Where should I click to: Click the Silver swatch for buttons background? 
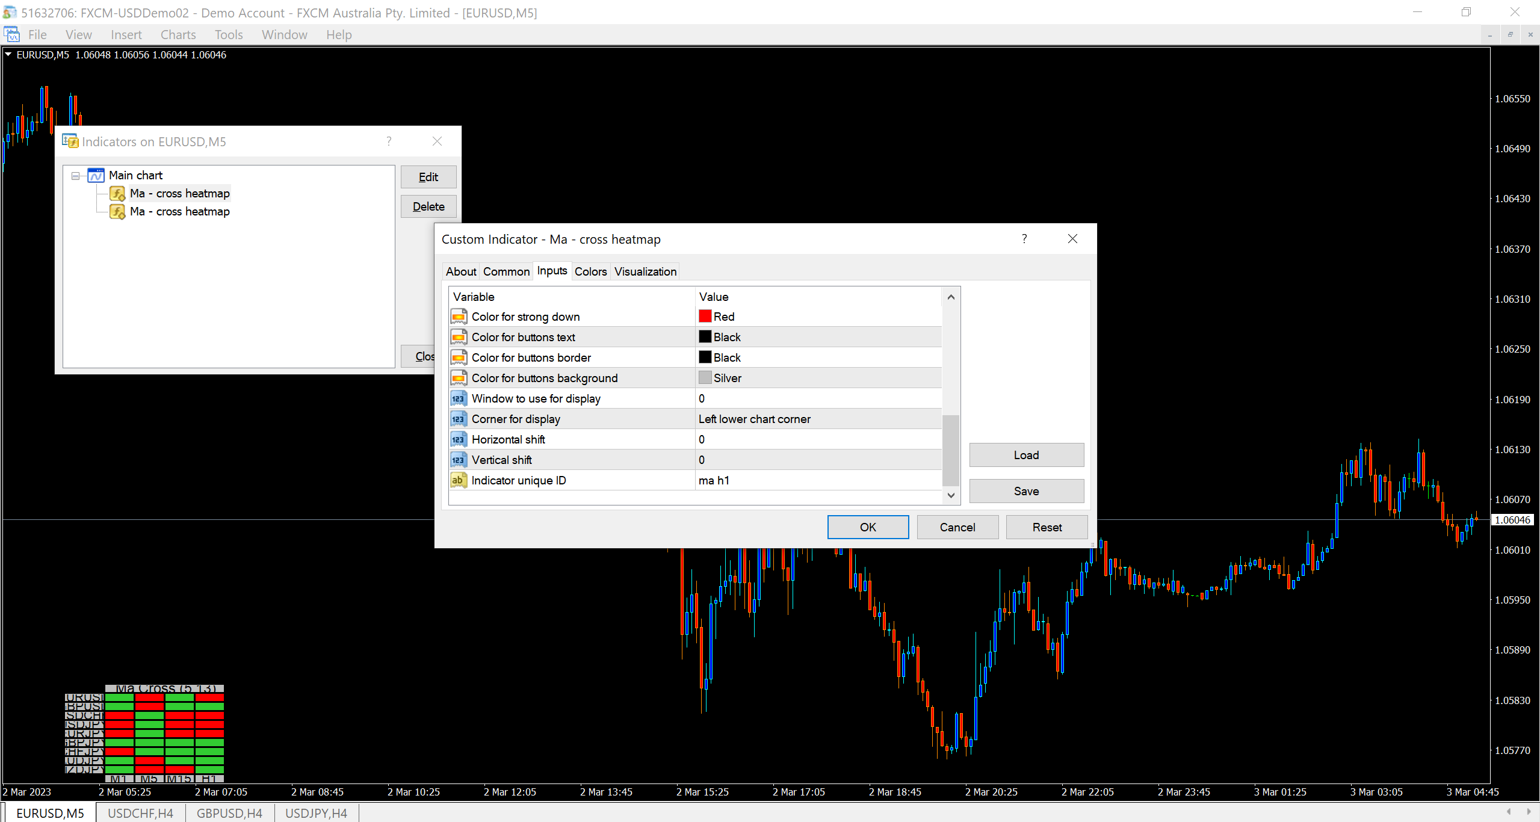pyautogui.click(x=705, y=378)
